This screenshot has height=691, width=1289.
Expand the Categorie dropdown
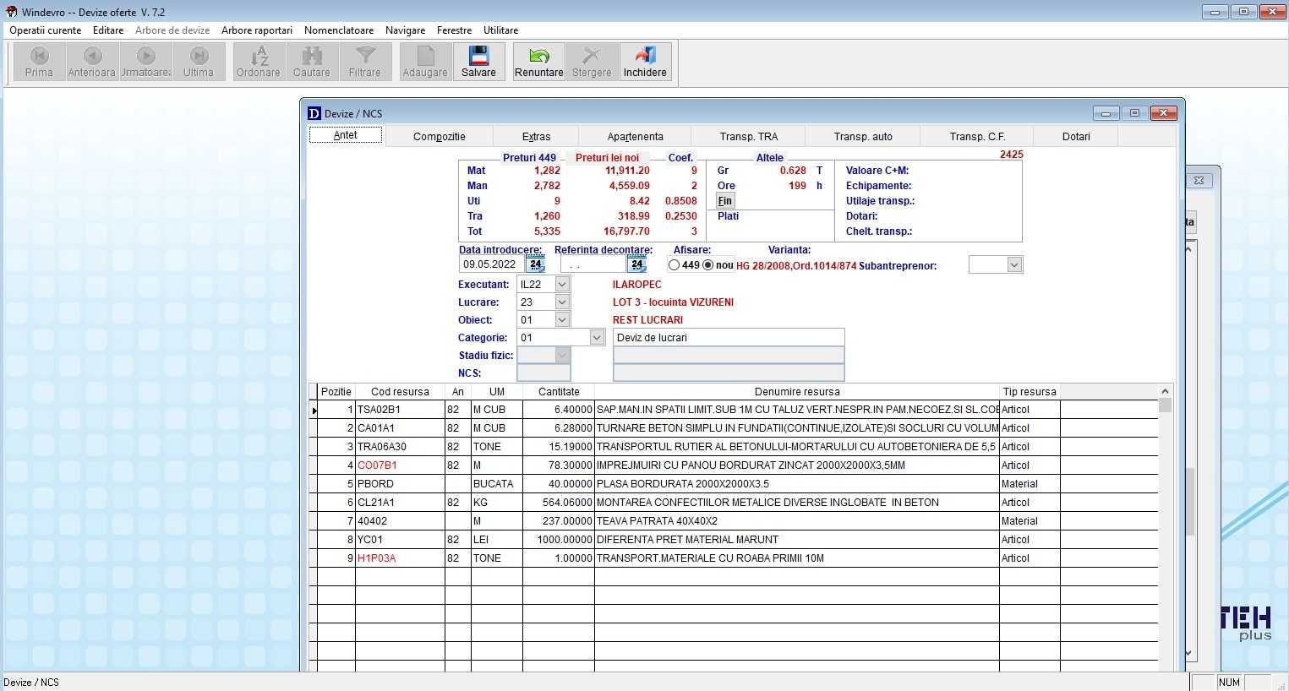coord(597,338)
